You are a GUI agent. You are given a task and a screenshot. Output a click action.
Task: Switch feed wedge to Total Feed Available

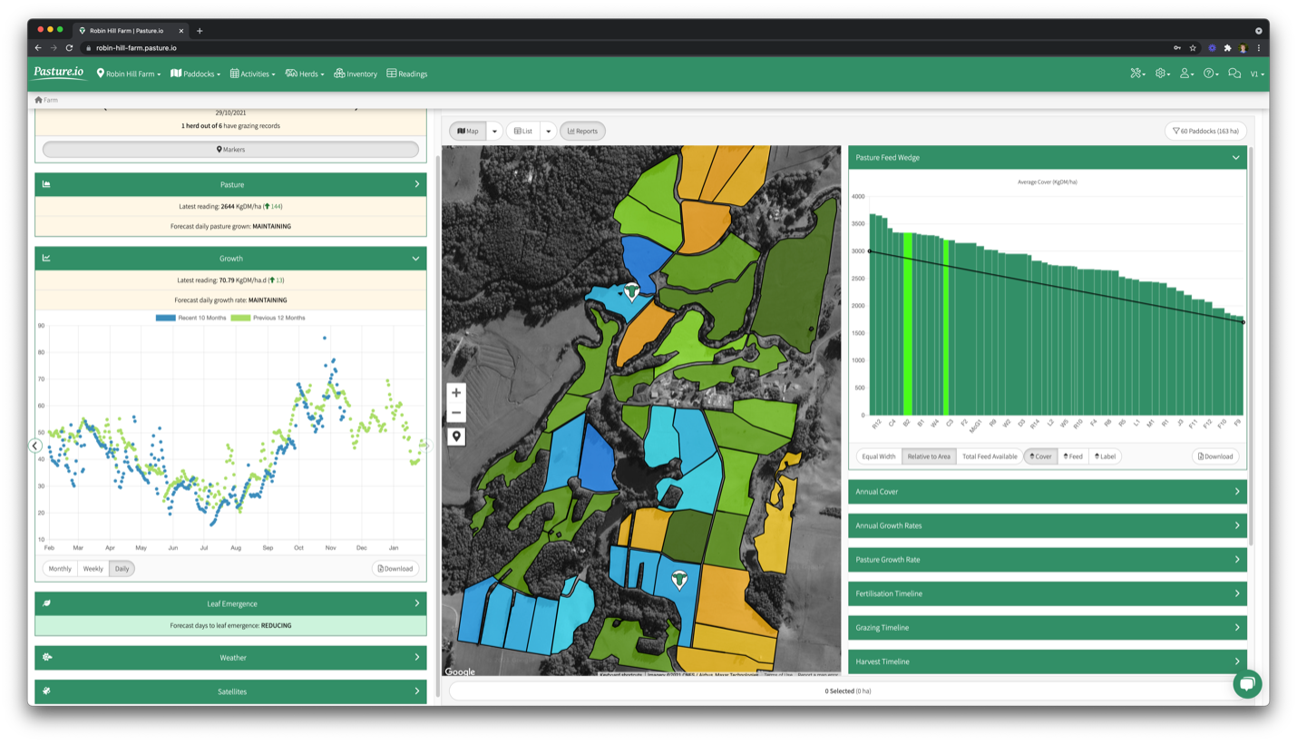tap(990, 456)
